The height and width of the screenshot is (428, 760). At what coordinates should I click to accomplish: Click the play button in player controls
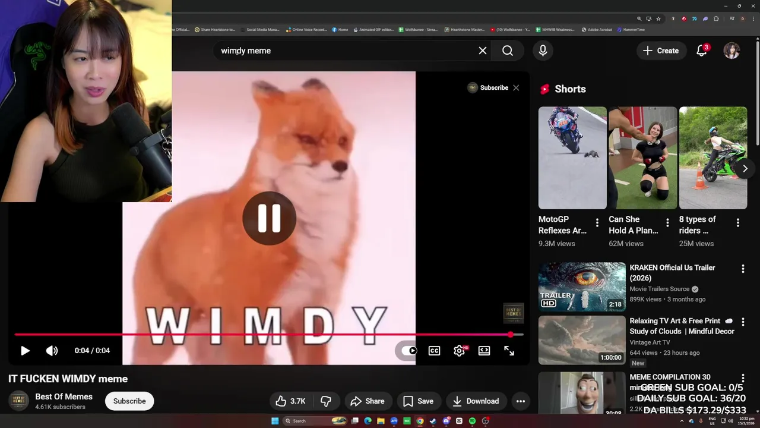click(x=25, y=351)
